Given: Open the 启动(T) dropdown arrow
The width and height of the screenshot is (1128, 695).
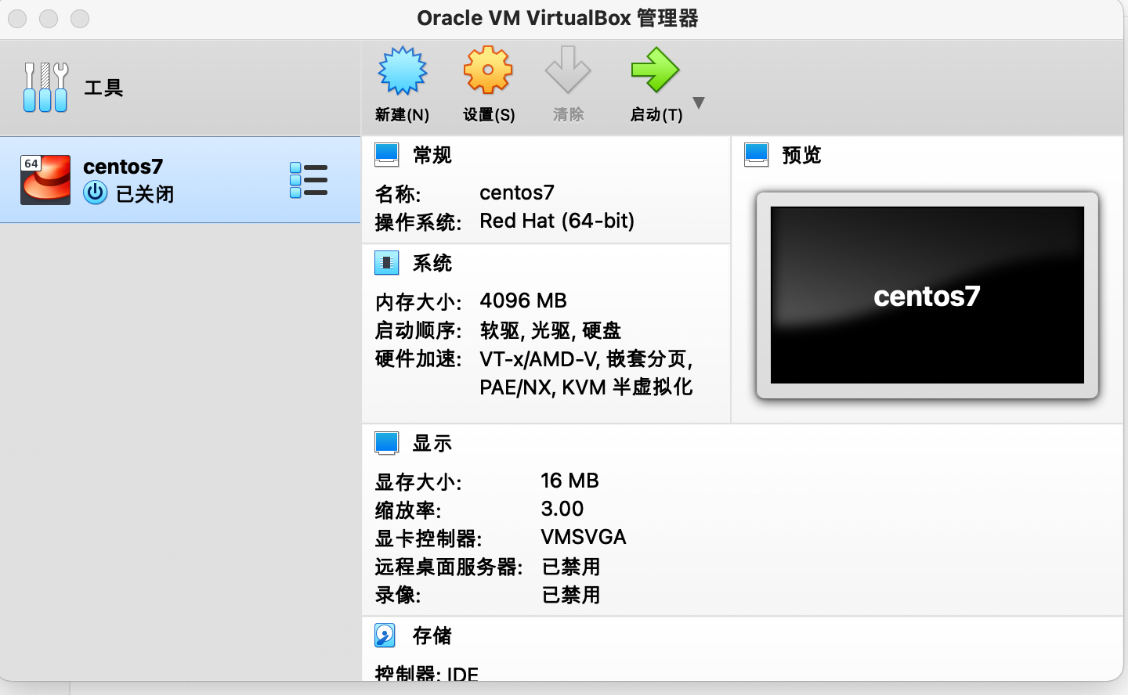Looking at the screenshot, I should pyautogui.click(x=698, y=102).
